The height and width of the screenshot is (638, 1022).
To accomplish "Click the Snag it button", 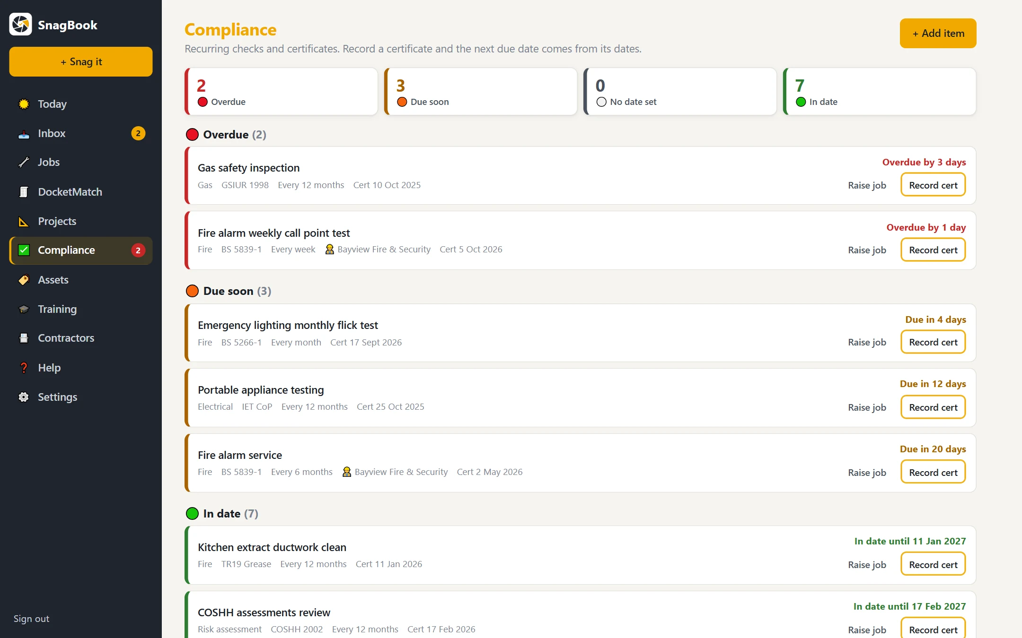I will click(x=81, y=61).
